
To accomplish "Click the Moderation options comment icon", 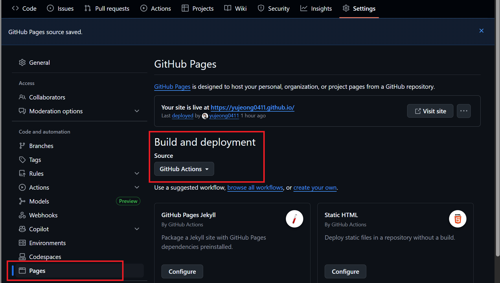I will coord(22,111).
